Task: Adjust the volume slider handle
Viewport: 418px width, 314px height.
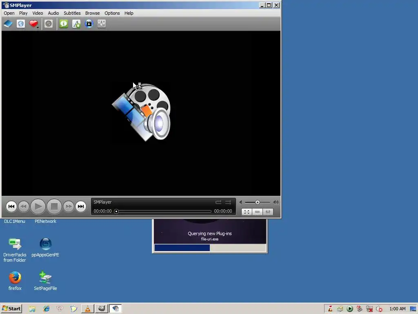Action: coord(258,202)
